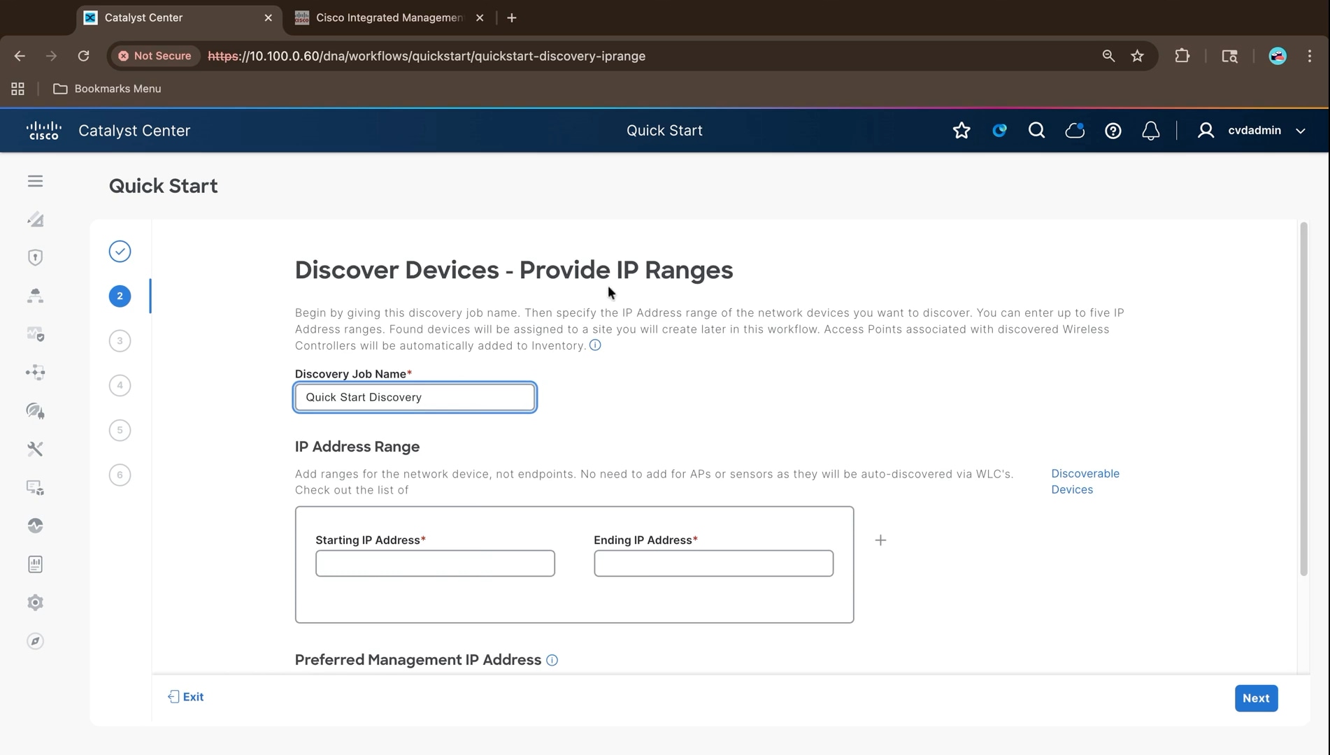Show info for Preferred Management IP Address

click(552, 660)
